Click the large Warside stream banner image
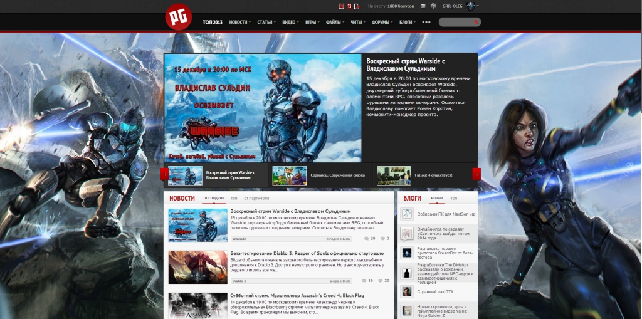 (x=263, y=108)
